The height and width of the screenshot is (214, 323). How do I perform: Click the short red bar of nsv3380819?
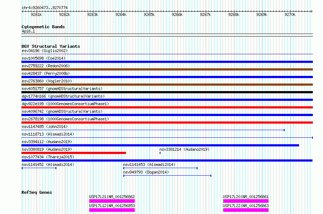click(74, 153)
